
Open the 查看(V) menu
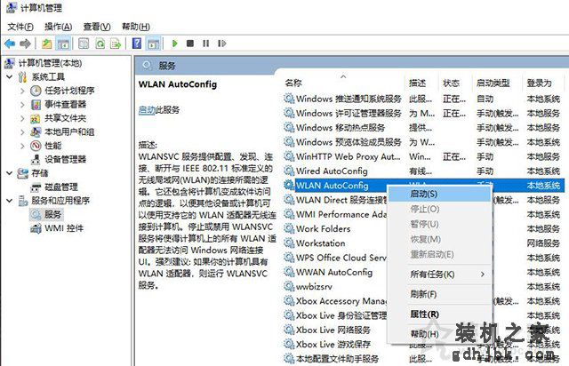pyautogui.click(x=97, y=27)
